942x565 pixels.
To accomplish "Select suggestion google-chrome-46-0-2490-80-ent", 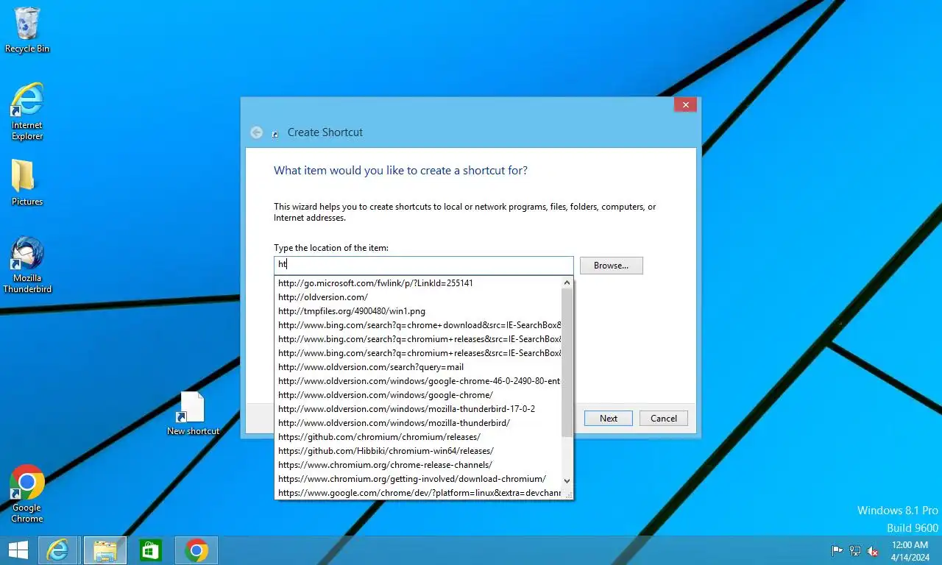I will (418, 381).
